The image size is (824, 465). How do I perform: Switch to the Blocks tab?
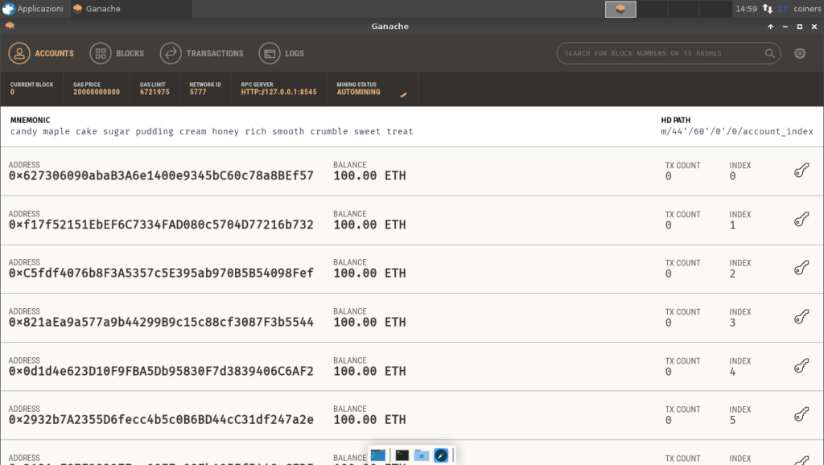(x=117, y=54)
